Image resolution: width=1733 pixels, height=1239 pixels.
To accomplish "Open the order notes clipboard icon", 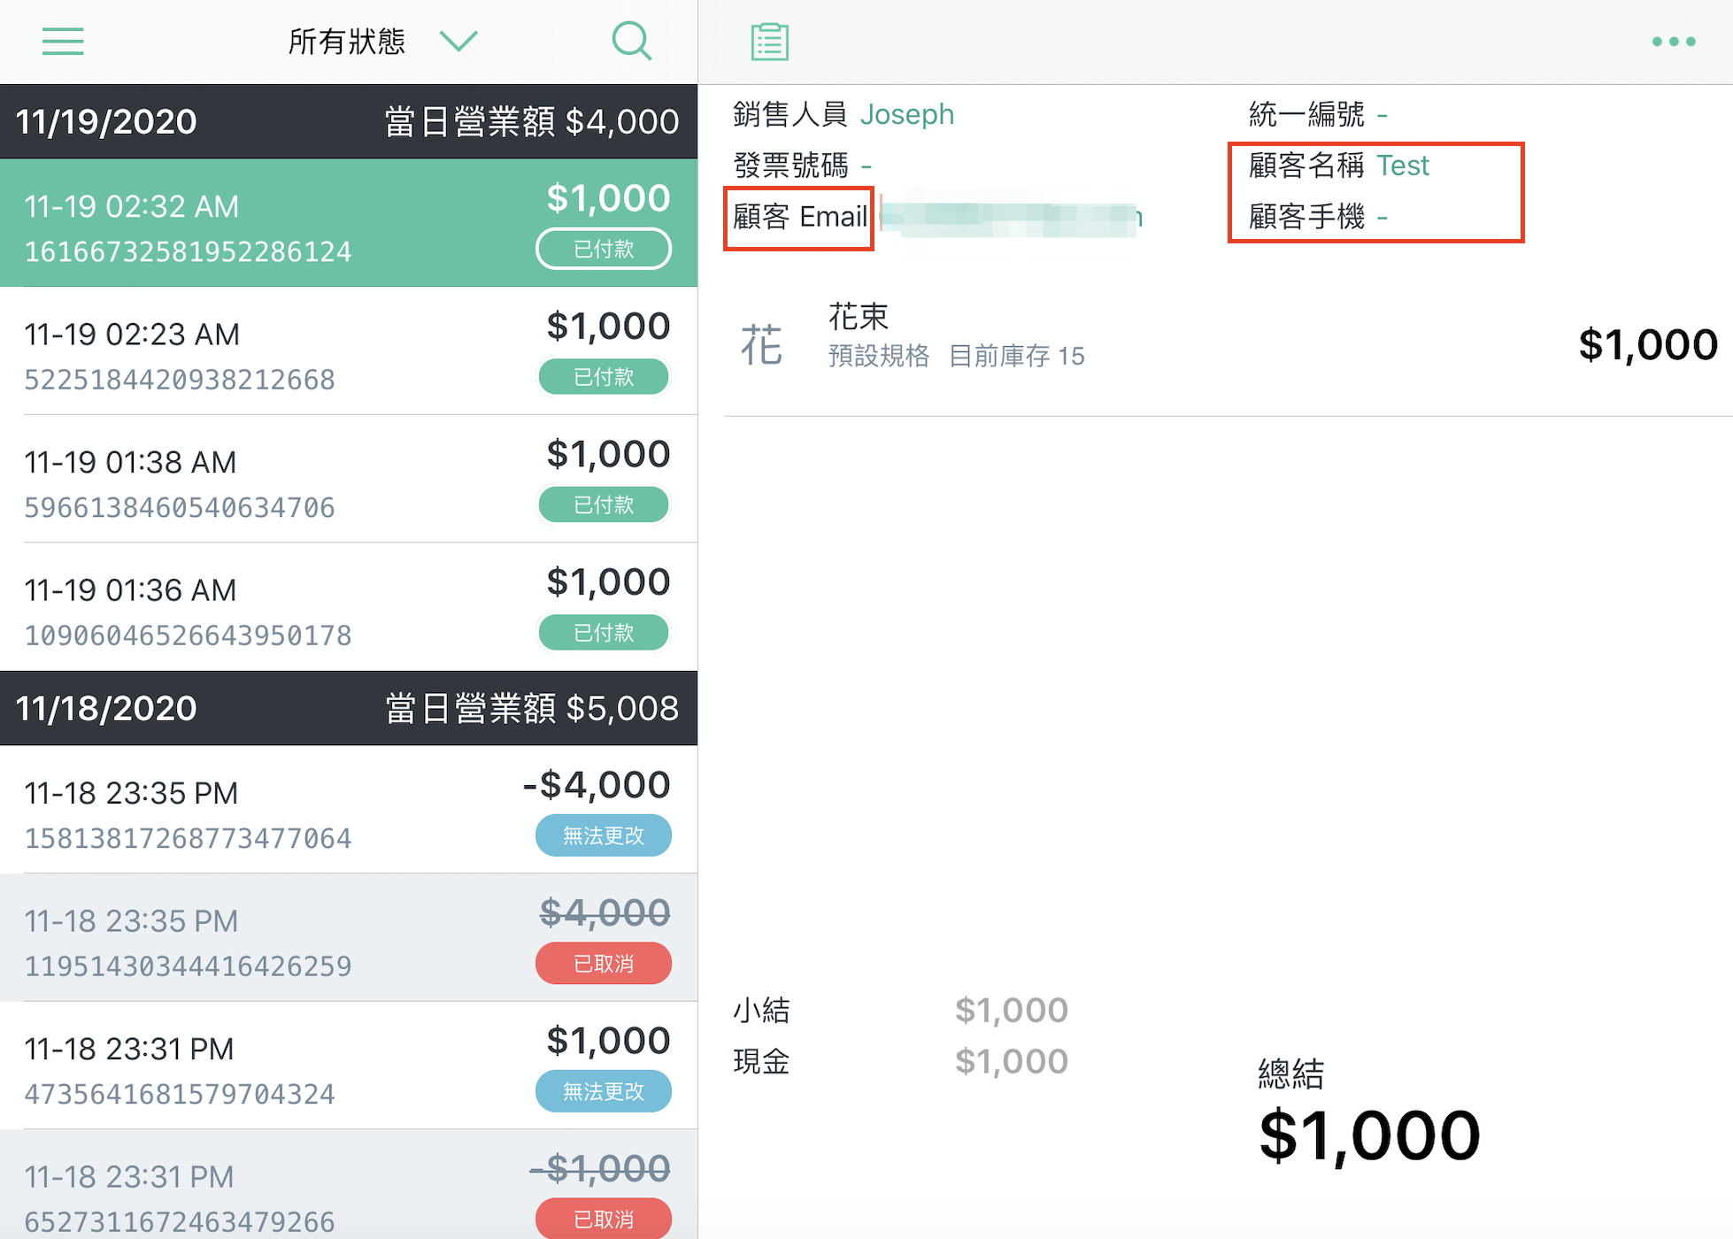I will click(x=769, y=42).
